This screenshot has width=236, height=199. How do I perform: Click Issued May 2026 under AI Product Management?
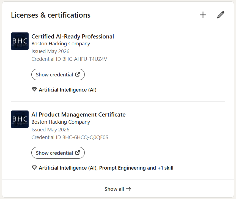(x=50, y=130)
